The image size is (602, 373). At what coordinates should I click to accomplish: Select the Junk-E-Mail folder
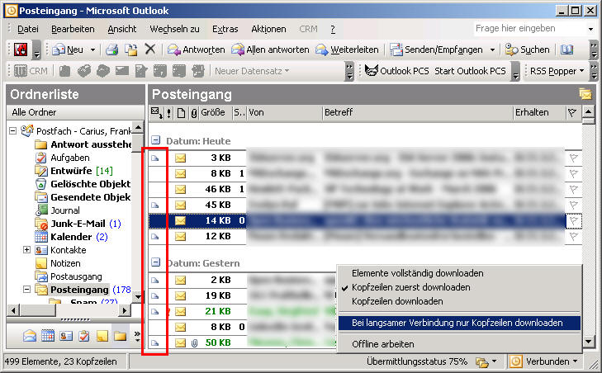pyautogui.click(x=78, y=224)
